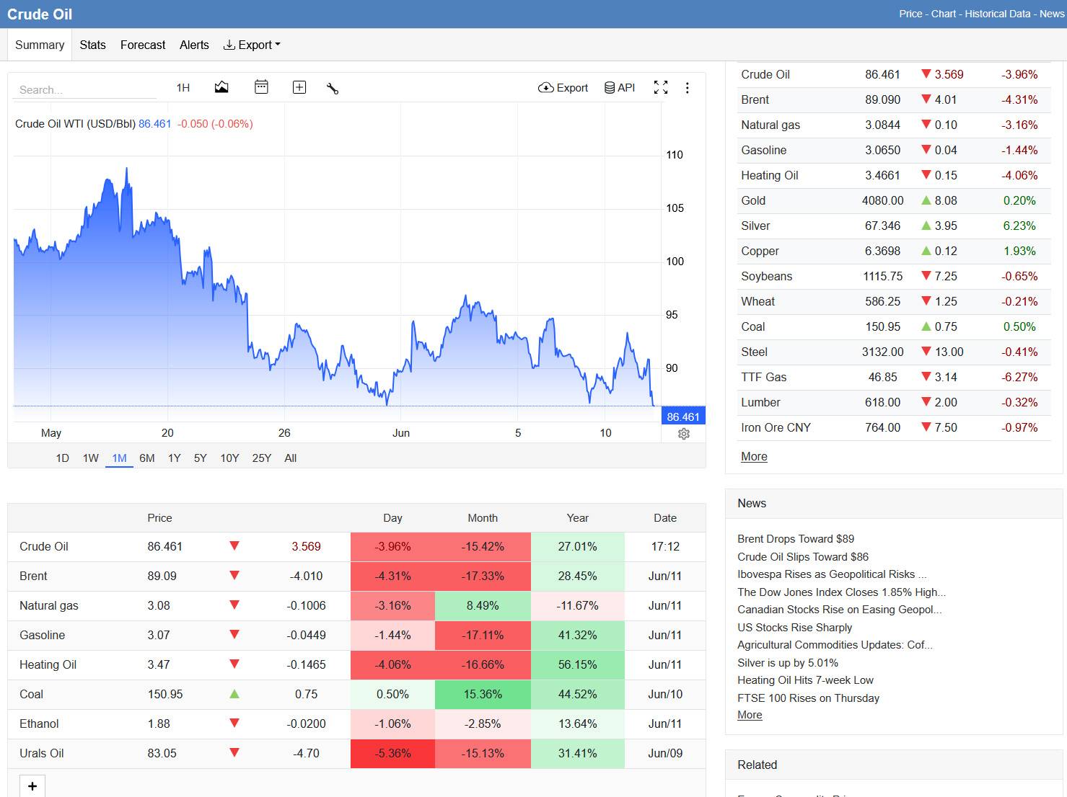Focus the chart Search field
The width and height of the screenshot is (1067, 797).
(85, 89)
